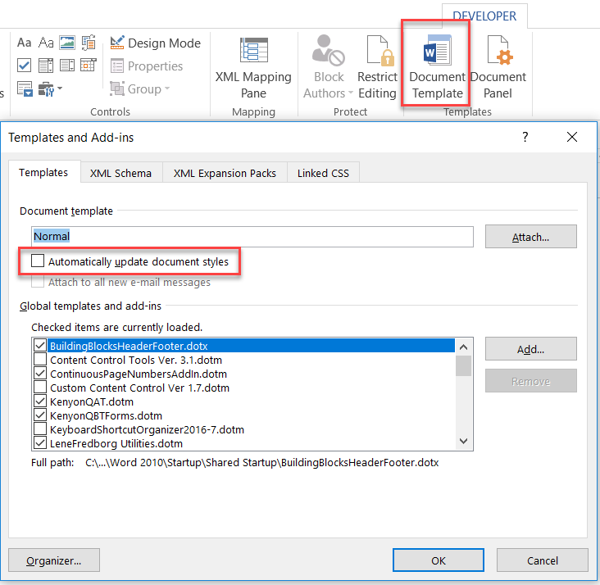Open the Organizer
The image size is (600, 585).
pyautogui.click(x=54, y=560)
